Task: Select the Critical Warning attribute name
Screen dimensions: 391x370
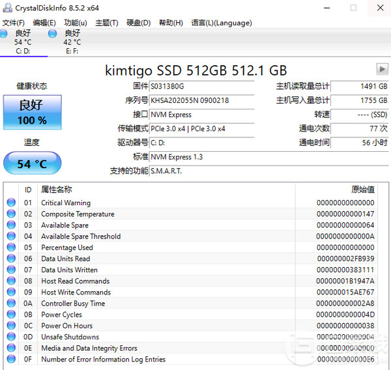Action: (x=66, y=203)
